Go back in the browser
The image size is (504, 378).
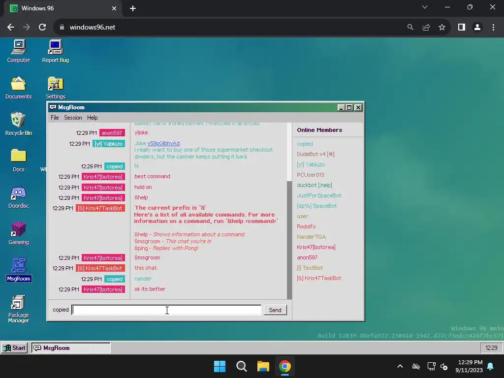tap(11, 28)
